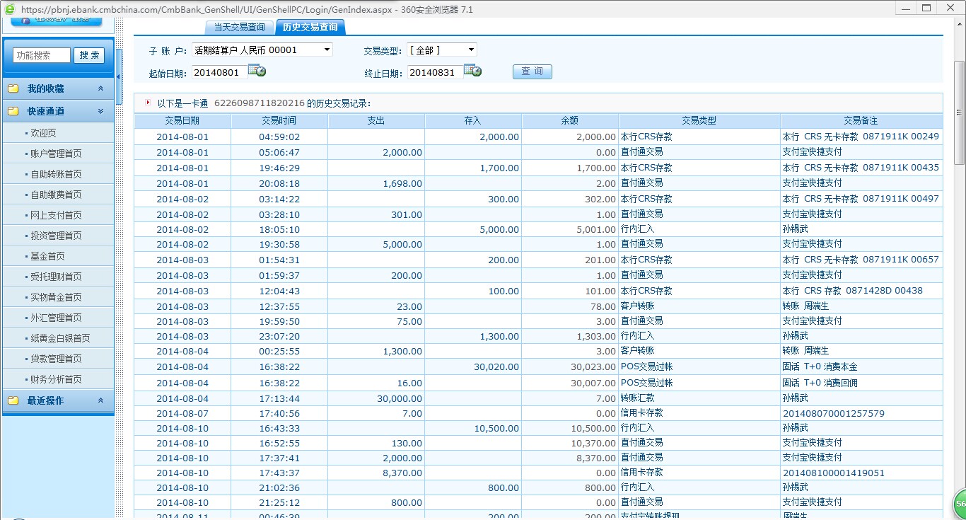966x520 pixels.
Task: Click the 搜索 search button
Action: [89, 55]
